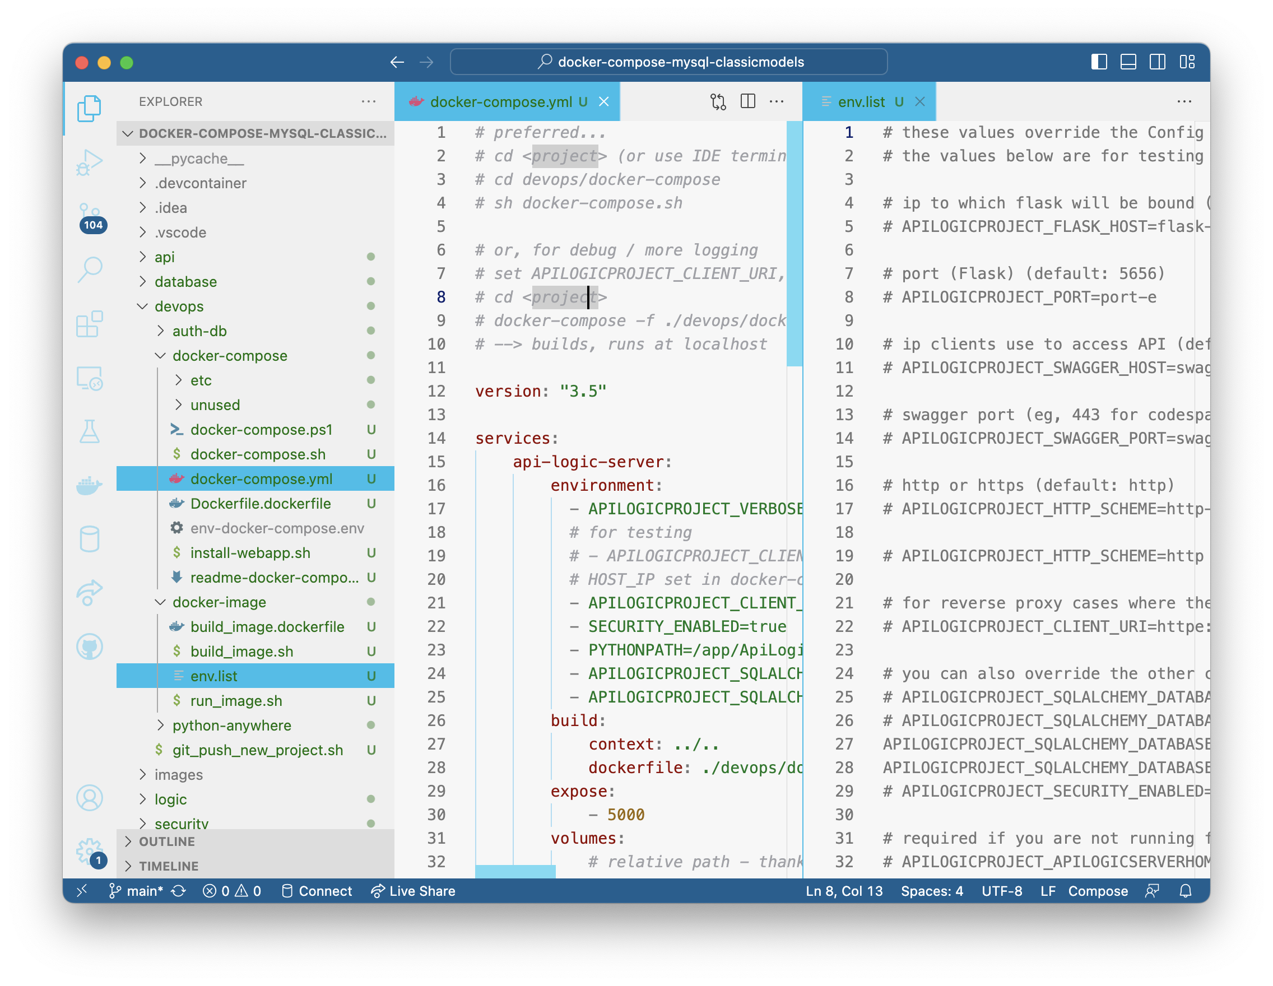Expand the python-anywhere folder
The width and height of the screenshot is (1273, 986).
(231, 725)
